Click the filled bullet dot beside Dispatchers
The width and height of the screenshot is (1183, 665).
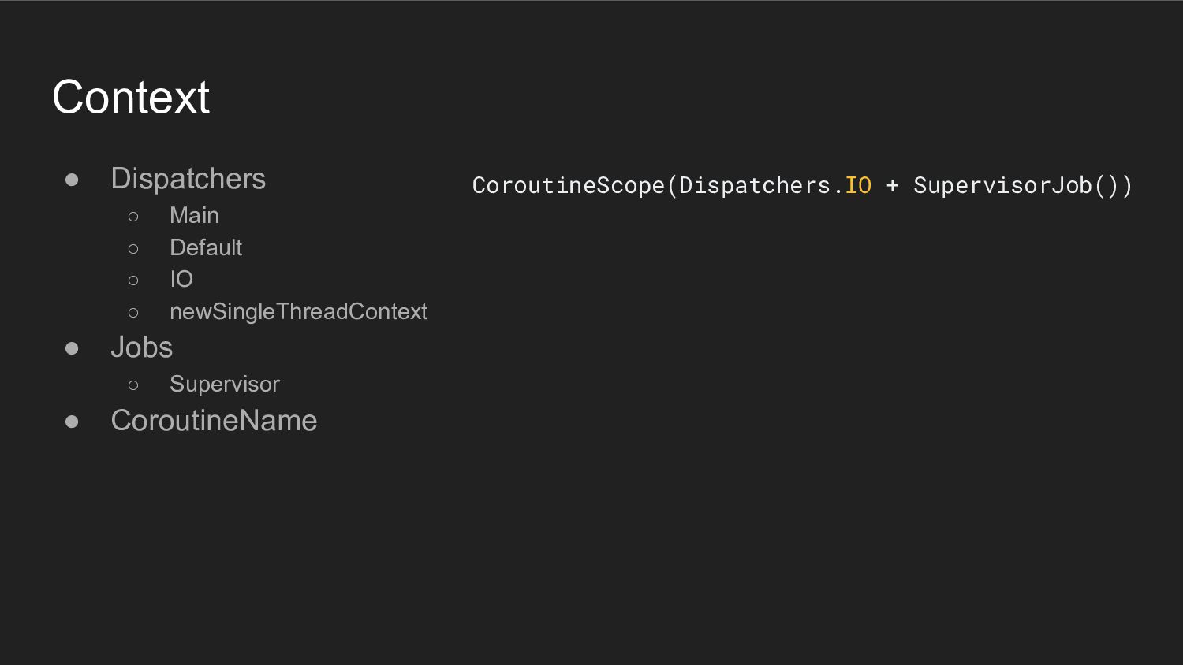(72, 180)
